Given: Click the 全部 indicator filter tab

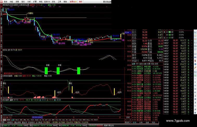Looking at the screenshot, I should coord(13,120).
